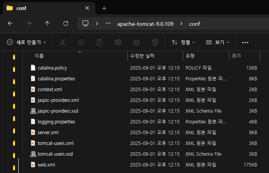269x173 pixels.
Task: Click the 13KB size of catalina.policy
Action: click(252, 68)
